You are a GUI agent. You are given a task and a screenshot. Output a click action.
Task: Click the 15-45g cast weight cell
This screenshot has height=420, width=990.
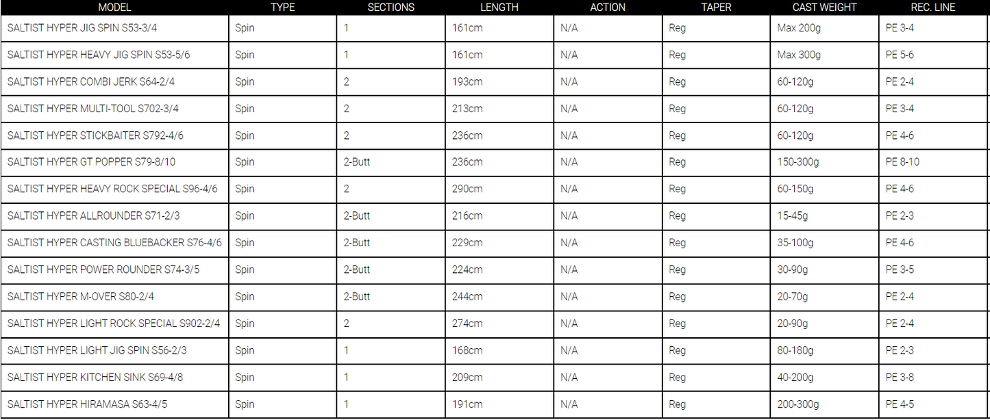(x=824, y=216)
